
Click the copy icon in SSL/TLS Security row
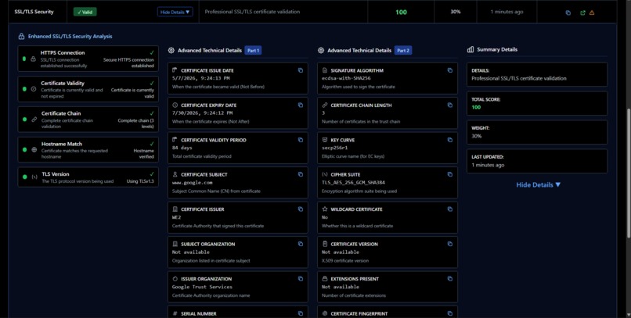click(x=568, y=13)
